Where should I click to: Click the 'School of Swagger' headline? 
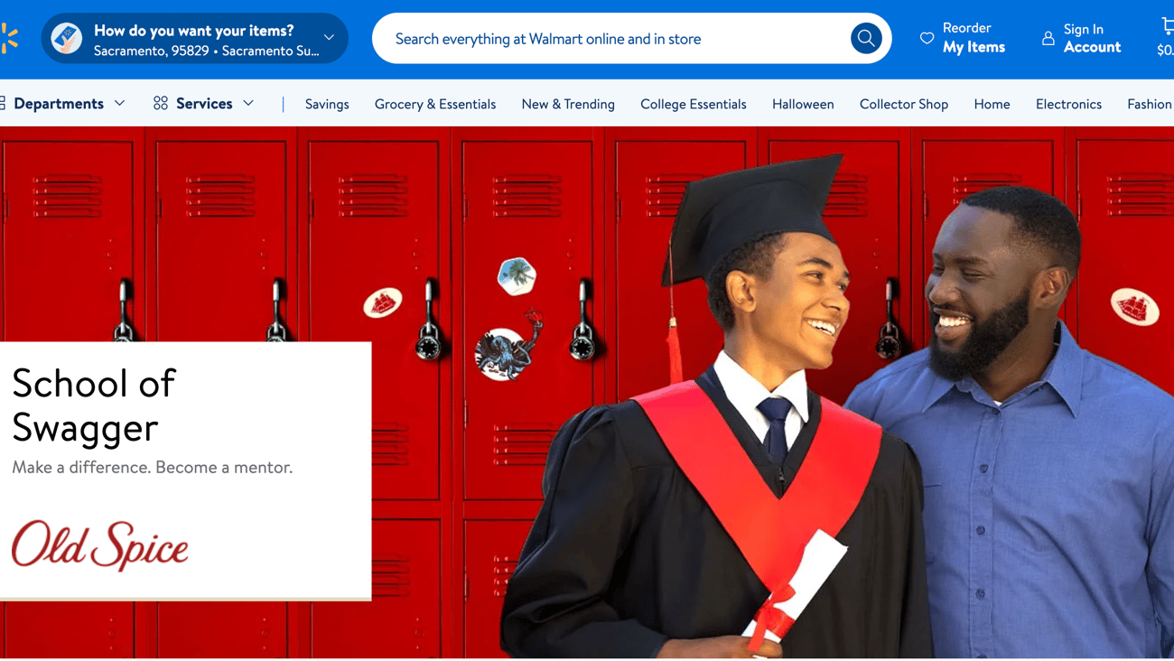click(x=94, y=405)
